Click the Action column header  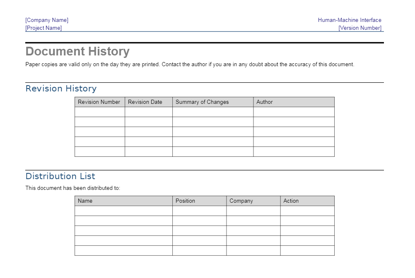(291, 201)
